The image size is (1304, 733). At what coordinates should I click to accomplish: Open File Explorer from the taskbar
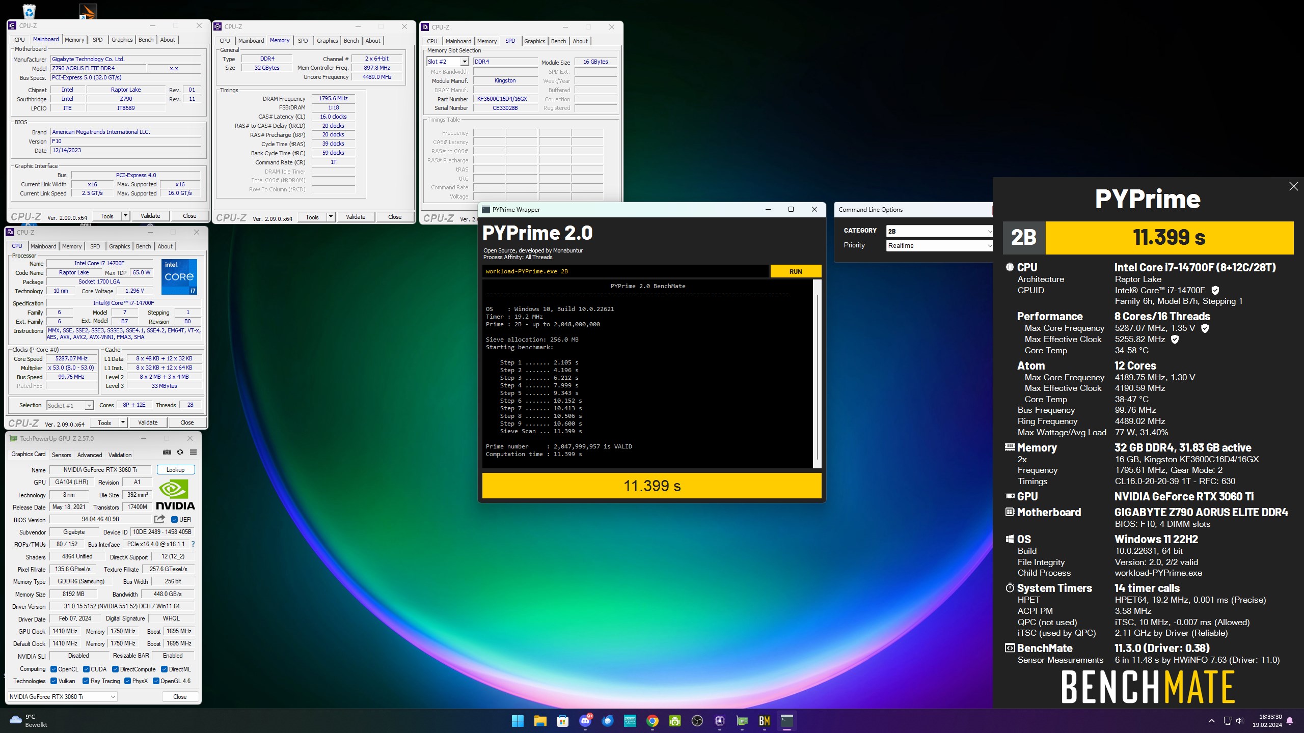click(540, 721)
